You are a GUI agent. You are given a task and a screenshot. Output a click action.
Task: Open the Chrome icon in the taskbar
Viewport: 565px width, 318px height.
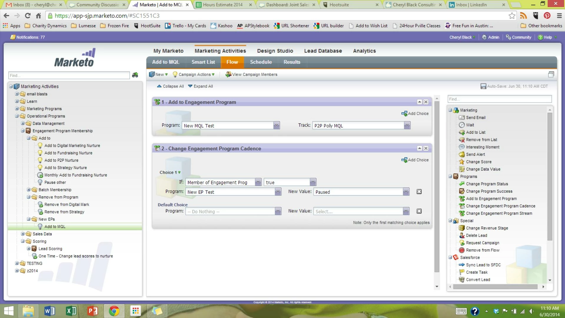tap(114, 311)
